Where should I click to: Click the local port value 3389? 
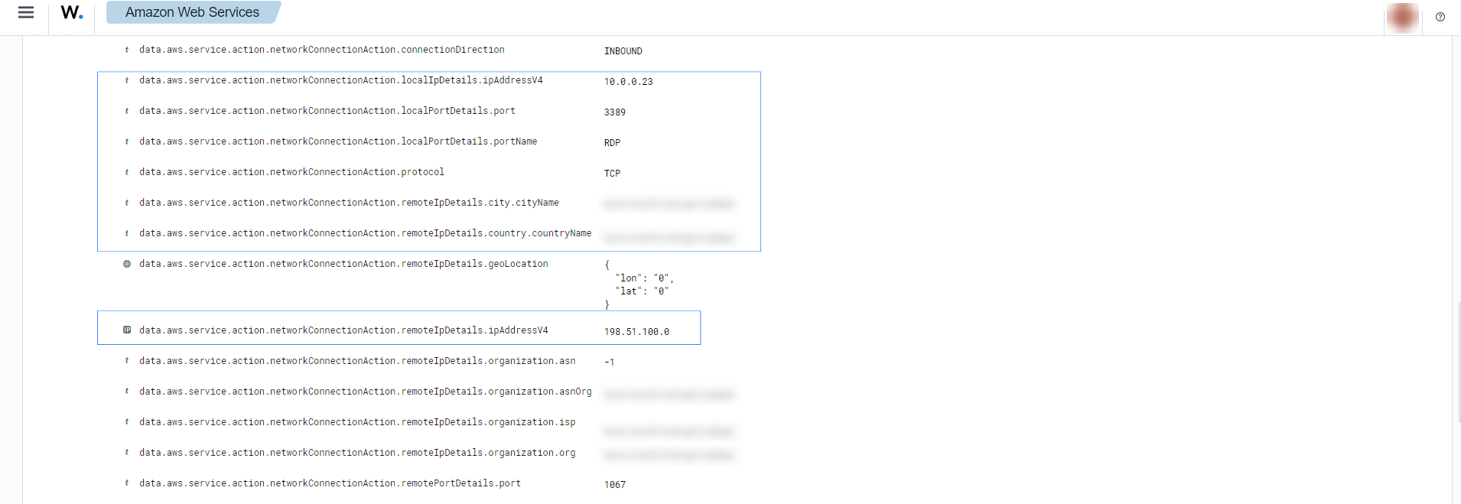pos(614,112)
